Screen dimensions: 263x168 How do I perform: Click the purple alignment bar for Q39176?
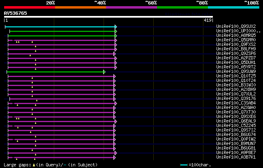click(62, 99)
